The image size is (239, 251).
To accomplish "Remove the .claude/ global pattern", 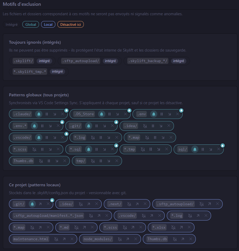I will (62, 114).
